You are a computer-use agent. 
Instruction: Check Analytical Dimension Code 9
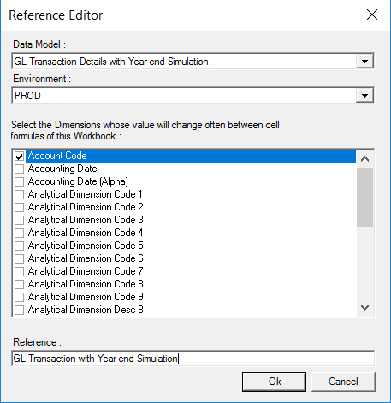pyautogui.click(x=19, y=298)
